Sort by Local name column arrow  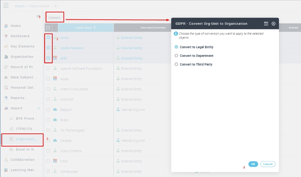point(95,28)
